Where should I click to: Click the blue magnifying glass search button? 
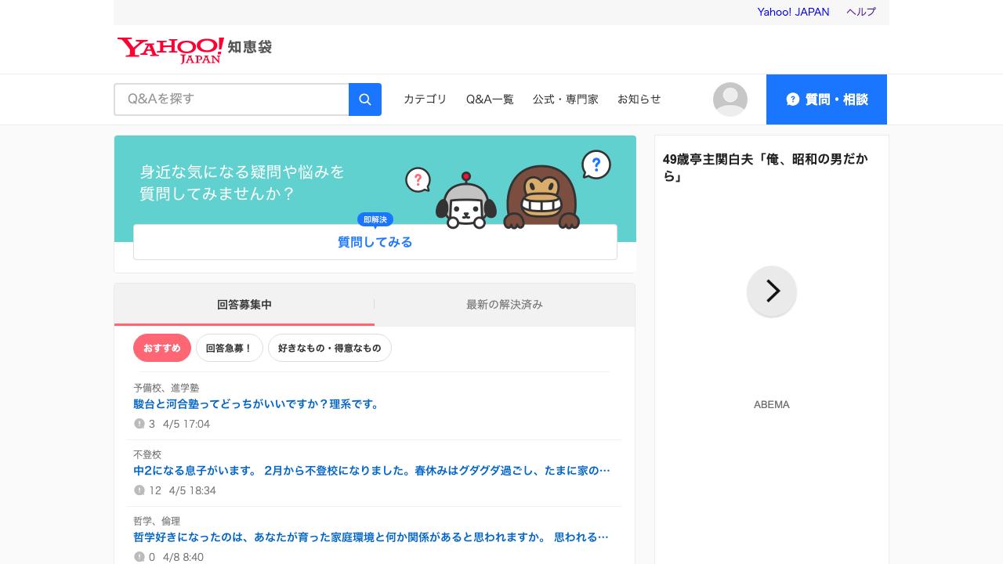point(364,99)
